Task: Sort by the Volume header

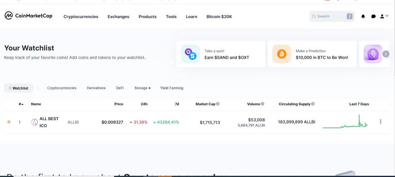Action: [x=254, y=104]
